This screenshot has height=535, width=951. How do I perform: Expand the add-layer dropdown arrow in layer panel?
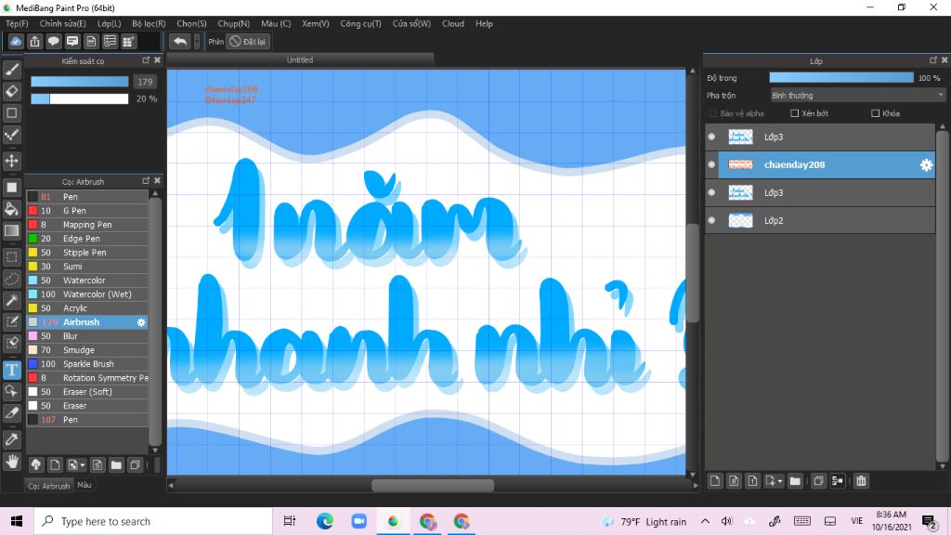click(780, 482)
